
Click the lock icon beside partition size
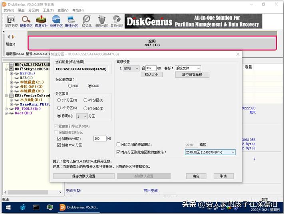(x=143, y=68)
